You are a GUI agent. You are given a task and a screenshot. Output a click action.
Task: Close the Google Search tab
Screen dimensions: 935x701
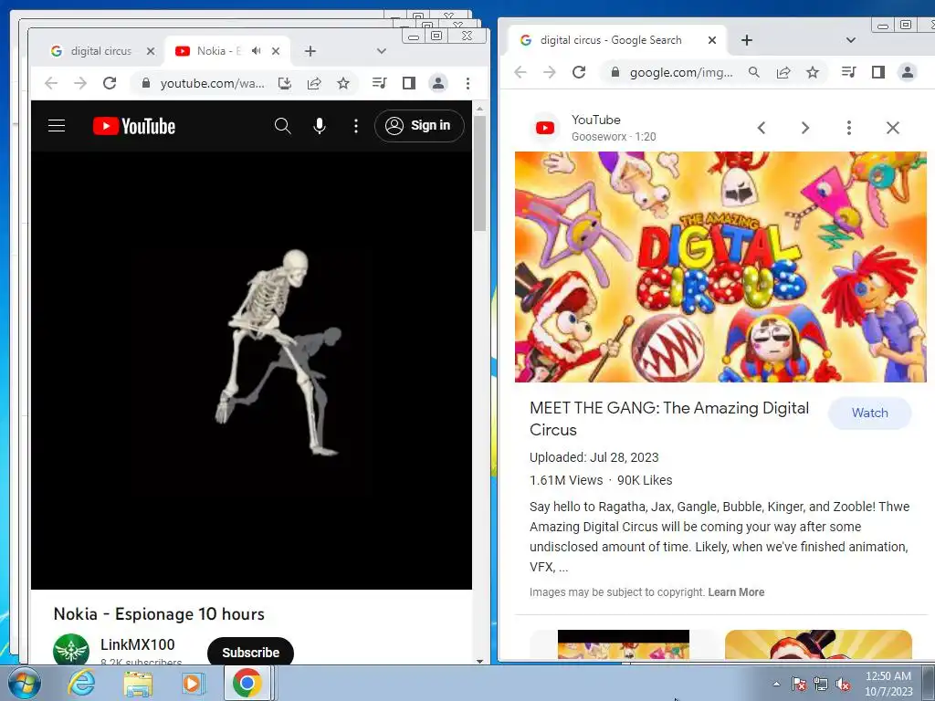712,40
